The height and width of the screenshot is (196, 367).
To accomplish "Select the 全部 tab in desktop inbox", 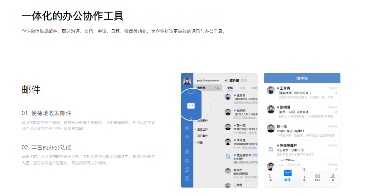I will point(230,88).
